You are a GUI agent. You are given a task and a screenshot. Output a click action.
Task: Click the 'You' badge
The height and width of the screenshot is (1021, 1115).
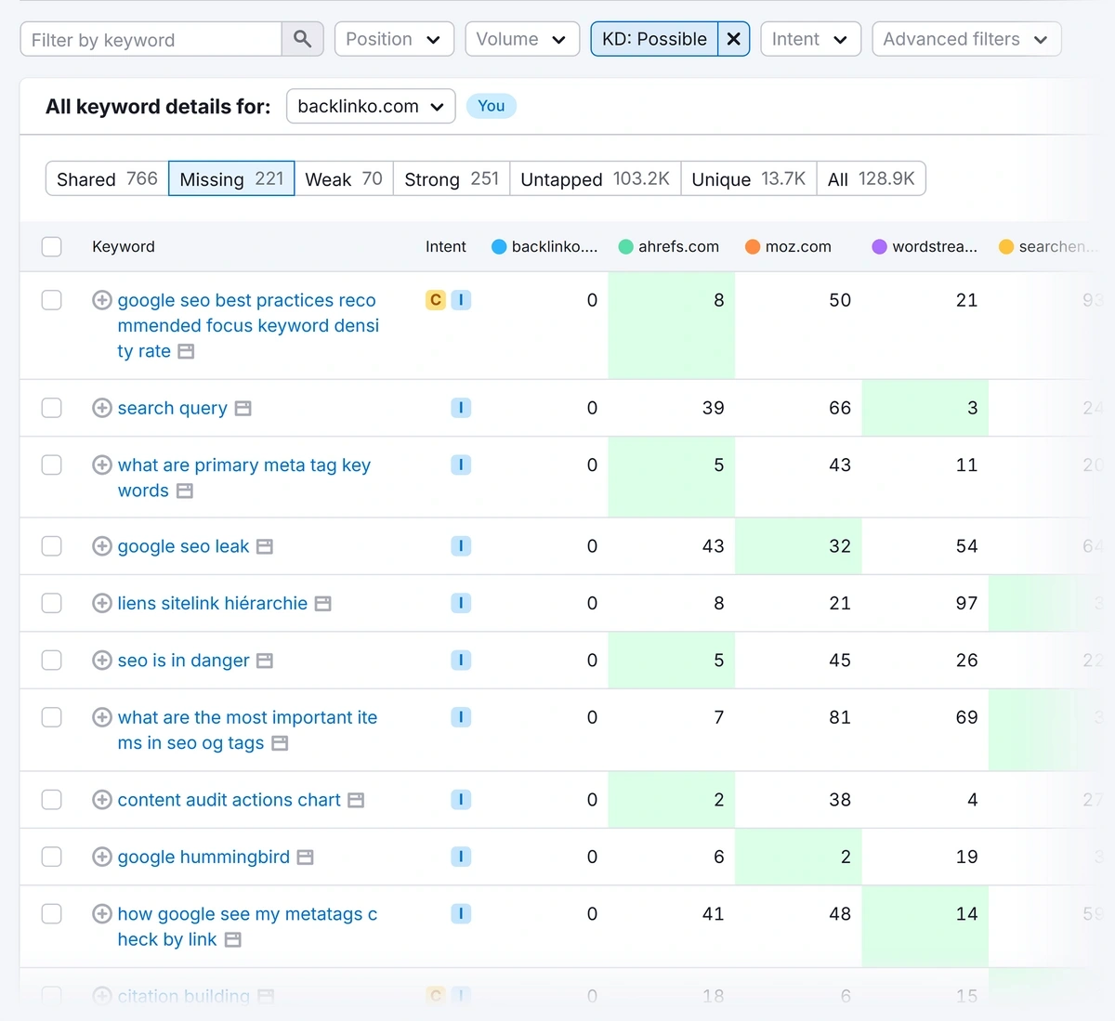tap(492, 106)
